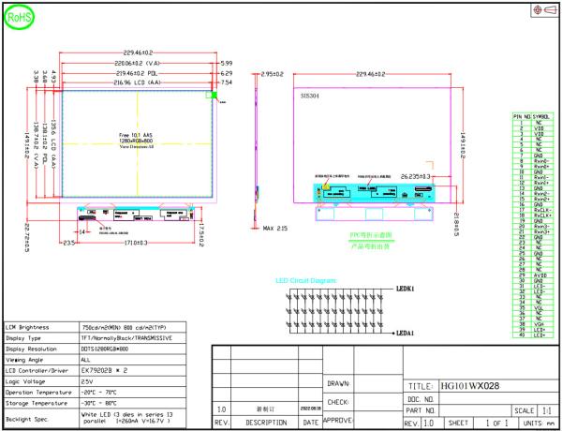
Task: Click the SYMBOL table header
Action: tap(541, 117)
